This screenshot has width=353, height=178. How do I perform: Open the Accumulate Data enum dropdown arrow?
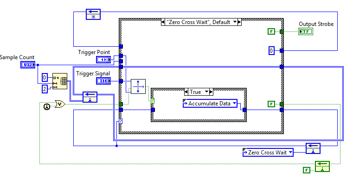coord(234,103)
